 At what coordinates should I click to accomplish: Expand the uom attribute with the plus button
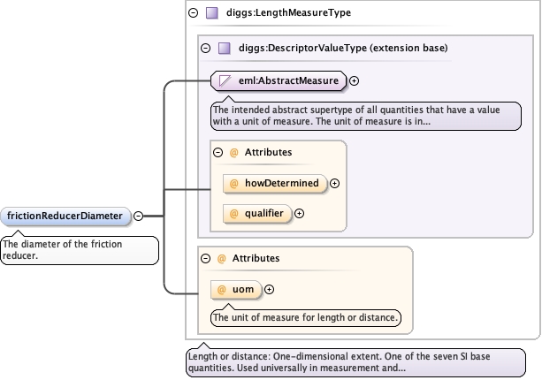pos(270,288)
